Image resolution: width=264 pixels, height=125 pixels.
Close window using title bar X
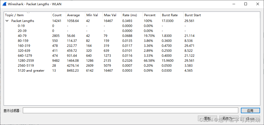[x=258, y=4]
